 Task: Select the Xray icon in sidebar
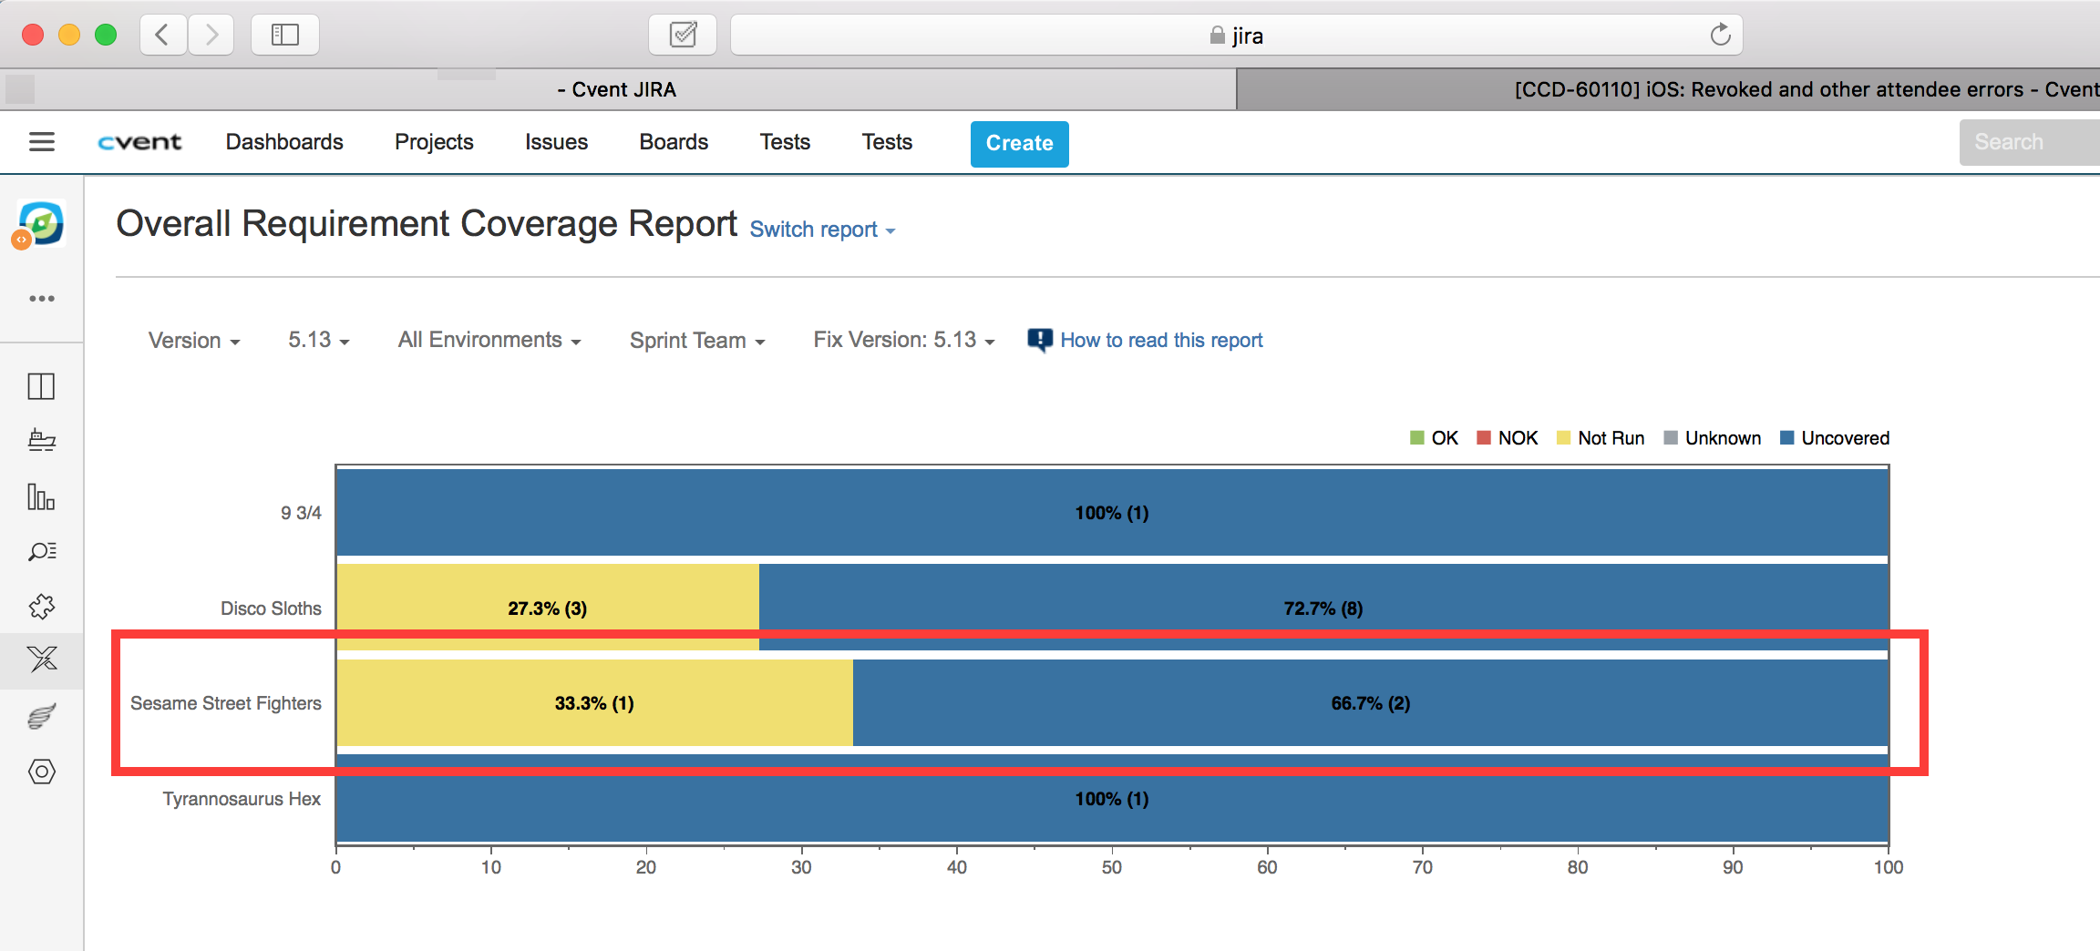click(x=41, y=659)
